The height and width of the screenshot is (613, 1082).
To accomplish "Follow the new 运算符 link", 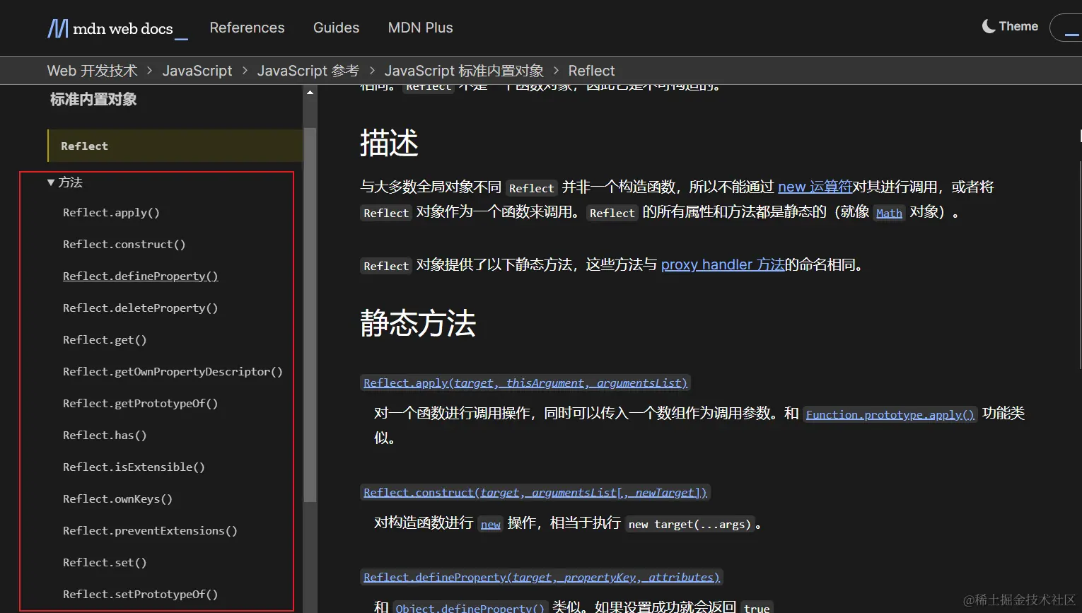I will (x=815, y=187).
